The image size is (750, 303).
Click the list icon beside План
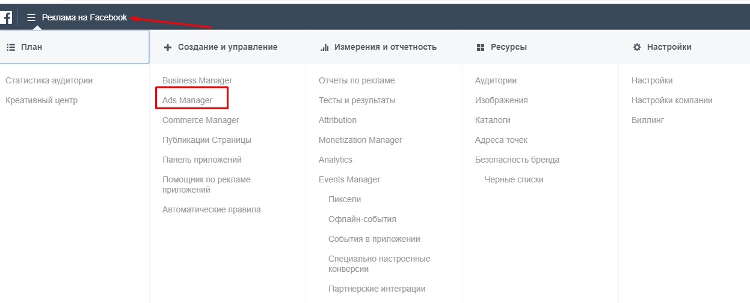(10, 47)
